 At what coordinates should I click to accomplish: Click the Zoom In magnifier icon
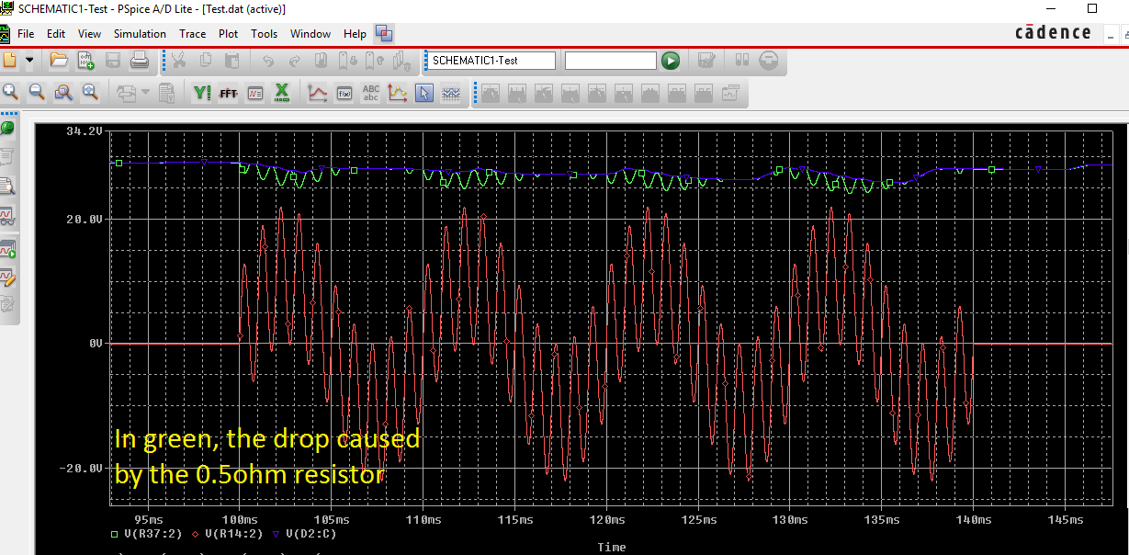(10, 92)
